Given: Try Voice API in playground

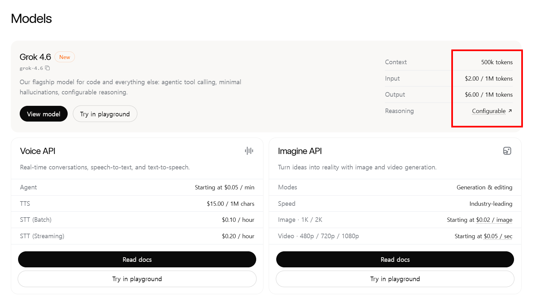Looking at the screenshot, I should (x=137, y=279).
